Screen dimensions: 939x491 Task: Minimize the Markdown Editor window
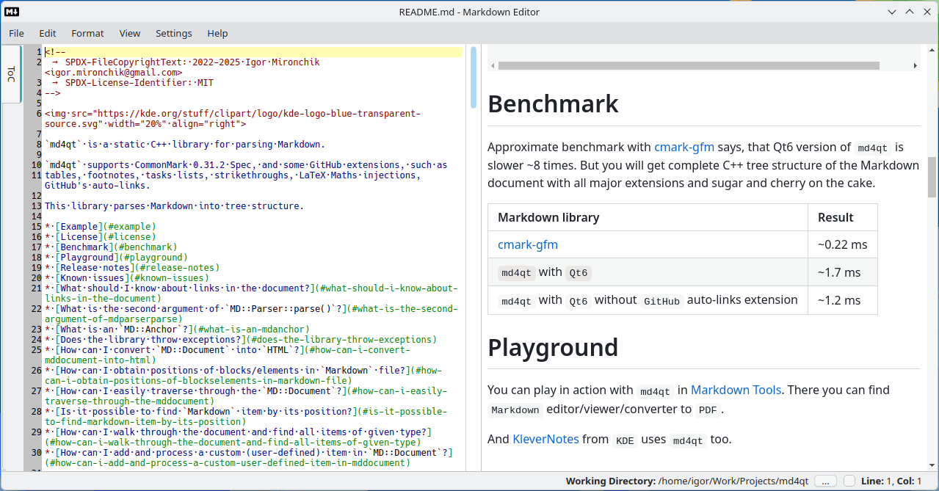(x=891, y=12)
